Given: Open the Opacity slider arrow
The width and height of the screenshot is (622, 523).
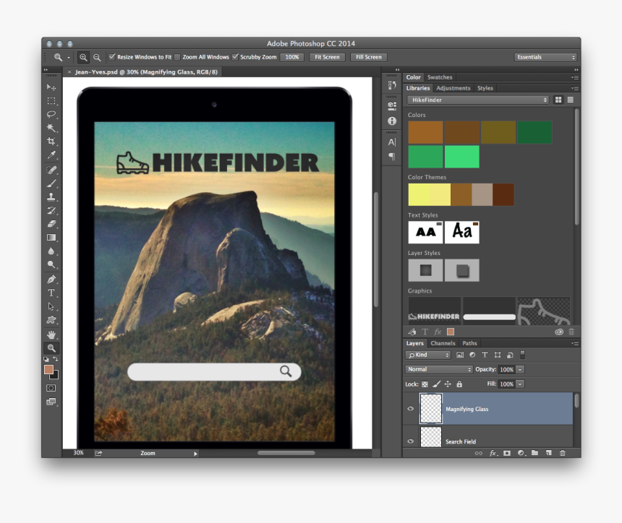Looking at the screenshot, I should pyautogui.click(x=520, y=369).
